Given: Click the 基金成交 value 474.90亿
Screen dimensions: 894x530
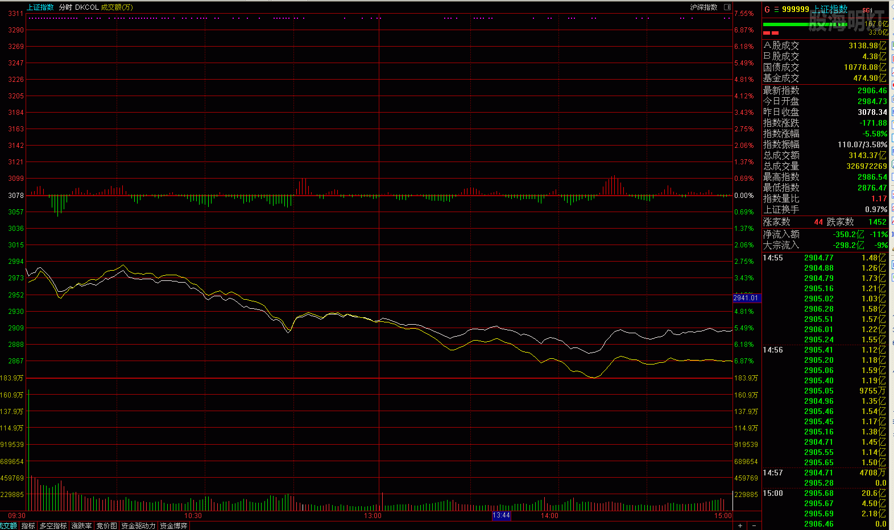Looking at the screenshot, I should tap(870, 78).
